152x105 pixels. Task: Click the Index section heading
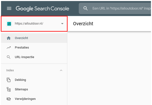(x=10, y=70)
